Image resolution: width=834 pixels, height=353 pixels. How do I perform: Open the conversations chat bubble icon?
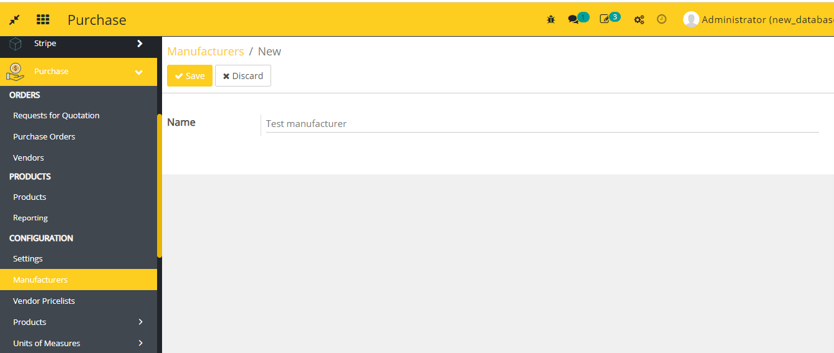point(573,19)
